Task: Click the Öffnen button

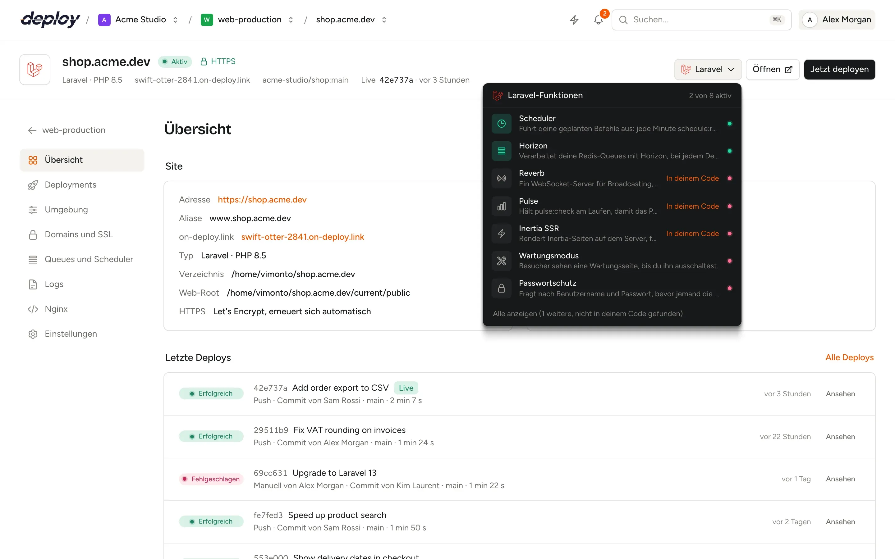Action: pos(772,70)
